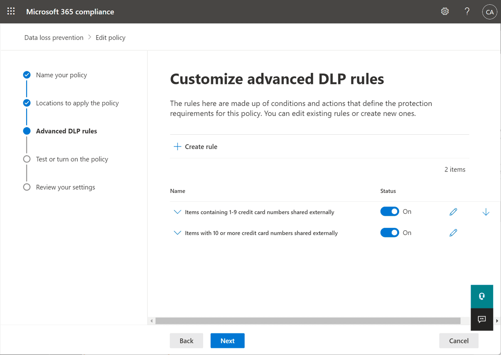The height and width of the screenshot is (355, 501).
Task: Click the Next button
Action: point(227,340)
